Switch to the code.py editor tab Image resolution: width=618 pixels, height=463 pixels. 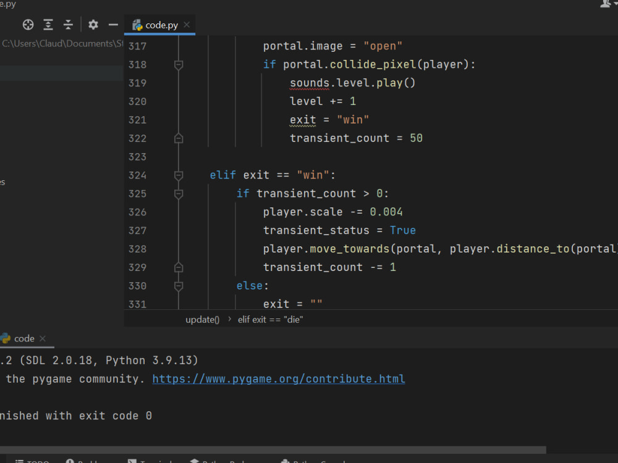tap(161, 25)
